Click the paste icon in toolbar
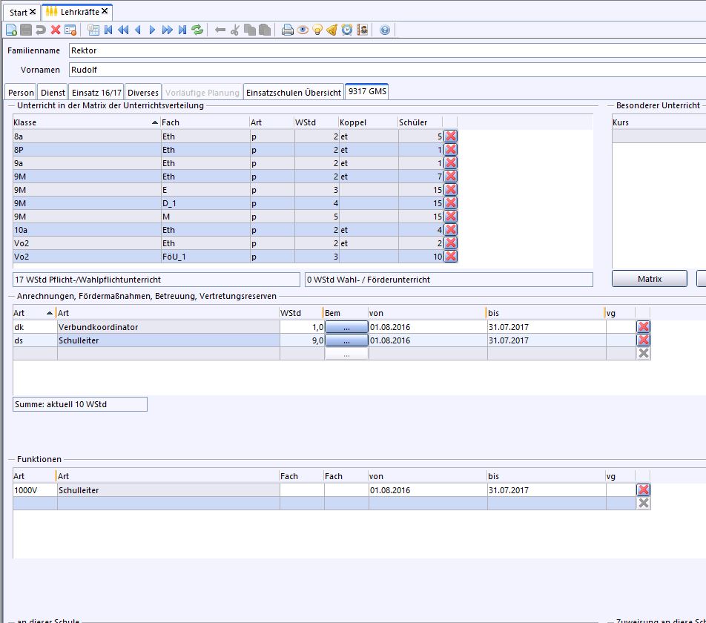The width and height of the screenshot is (706, 623). pyautogui.click(x=265, y=30)
